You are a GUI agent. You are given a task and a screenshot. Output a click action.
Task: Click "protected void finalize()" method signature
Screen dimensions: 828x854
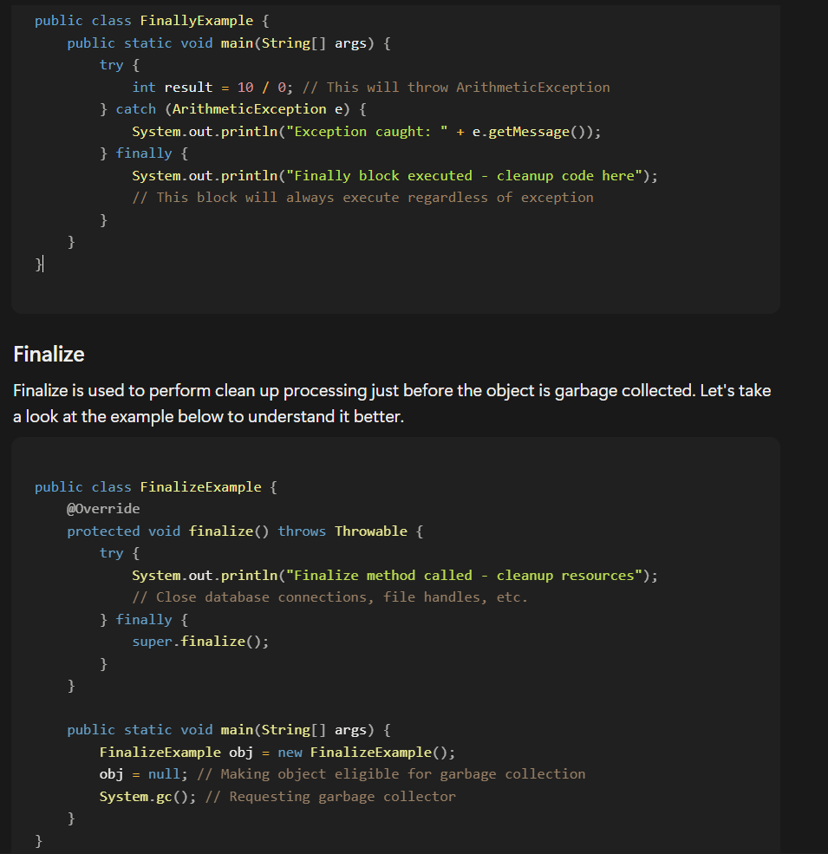244,531
